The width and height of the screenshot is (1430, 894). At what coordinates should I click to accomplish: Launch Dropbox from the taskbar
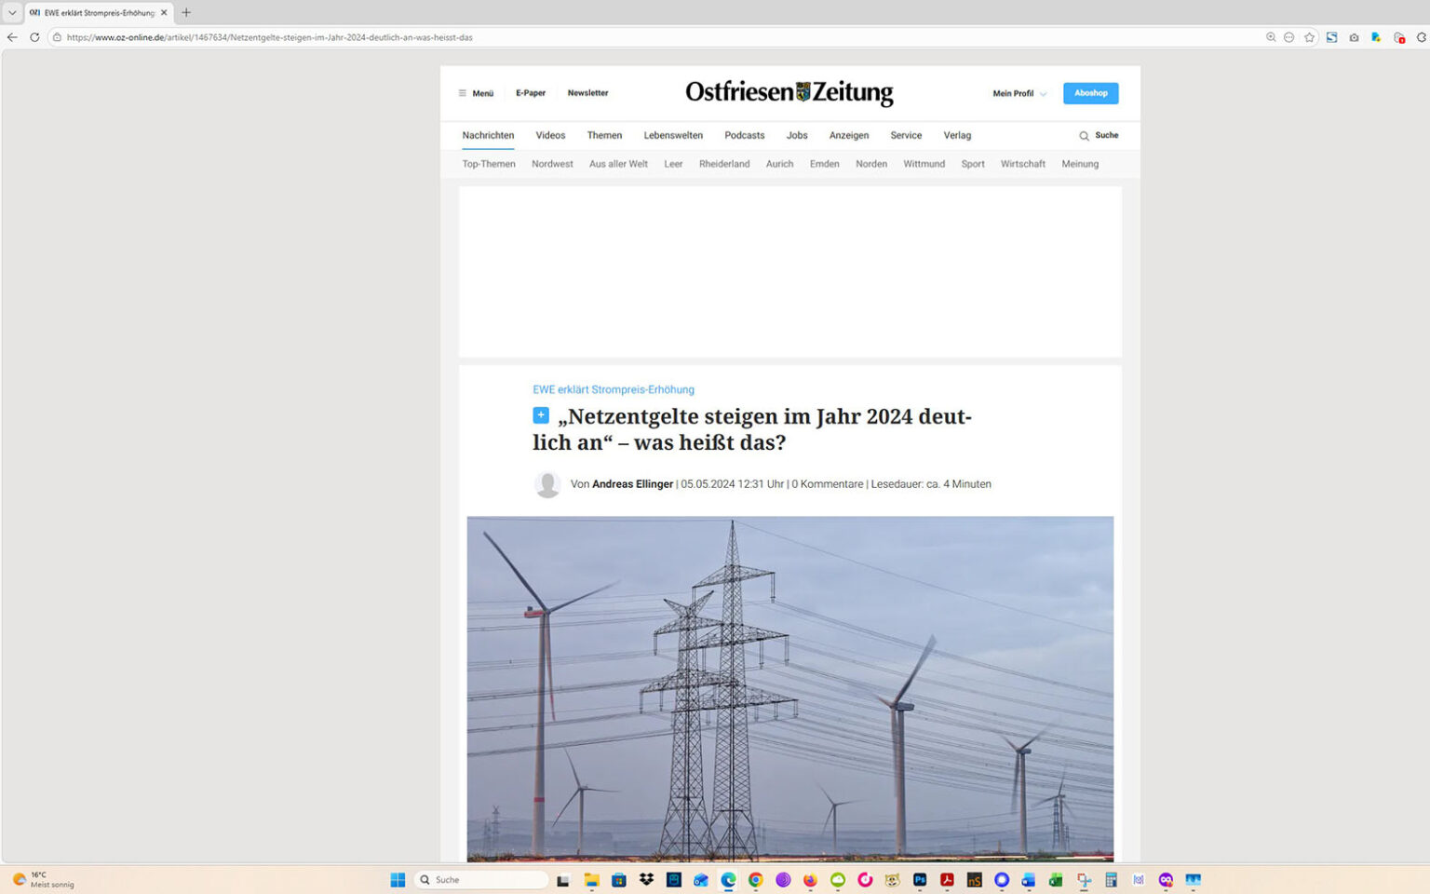pyautogui.click(x=645, y=880)
